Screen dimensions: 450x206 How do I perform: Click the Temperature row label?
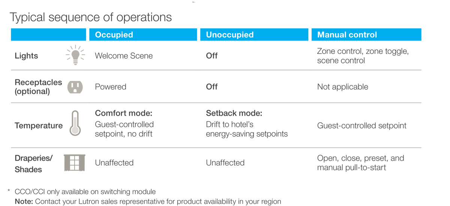point(39,125)
